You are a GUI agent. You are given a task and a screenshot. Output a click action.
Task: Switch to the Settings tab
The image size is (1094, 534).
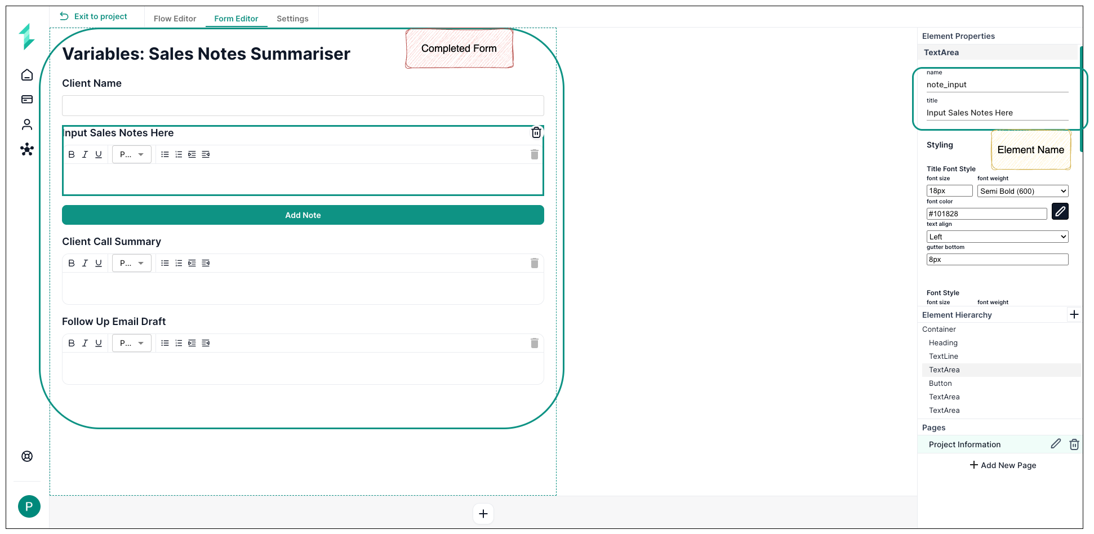click(x=292, y=19)
